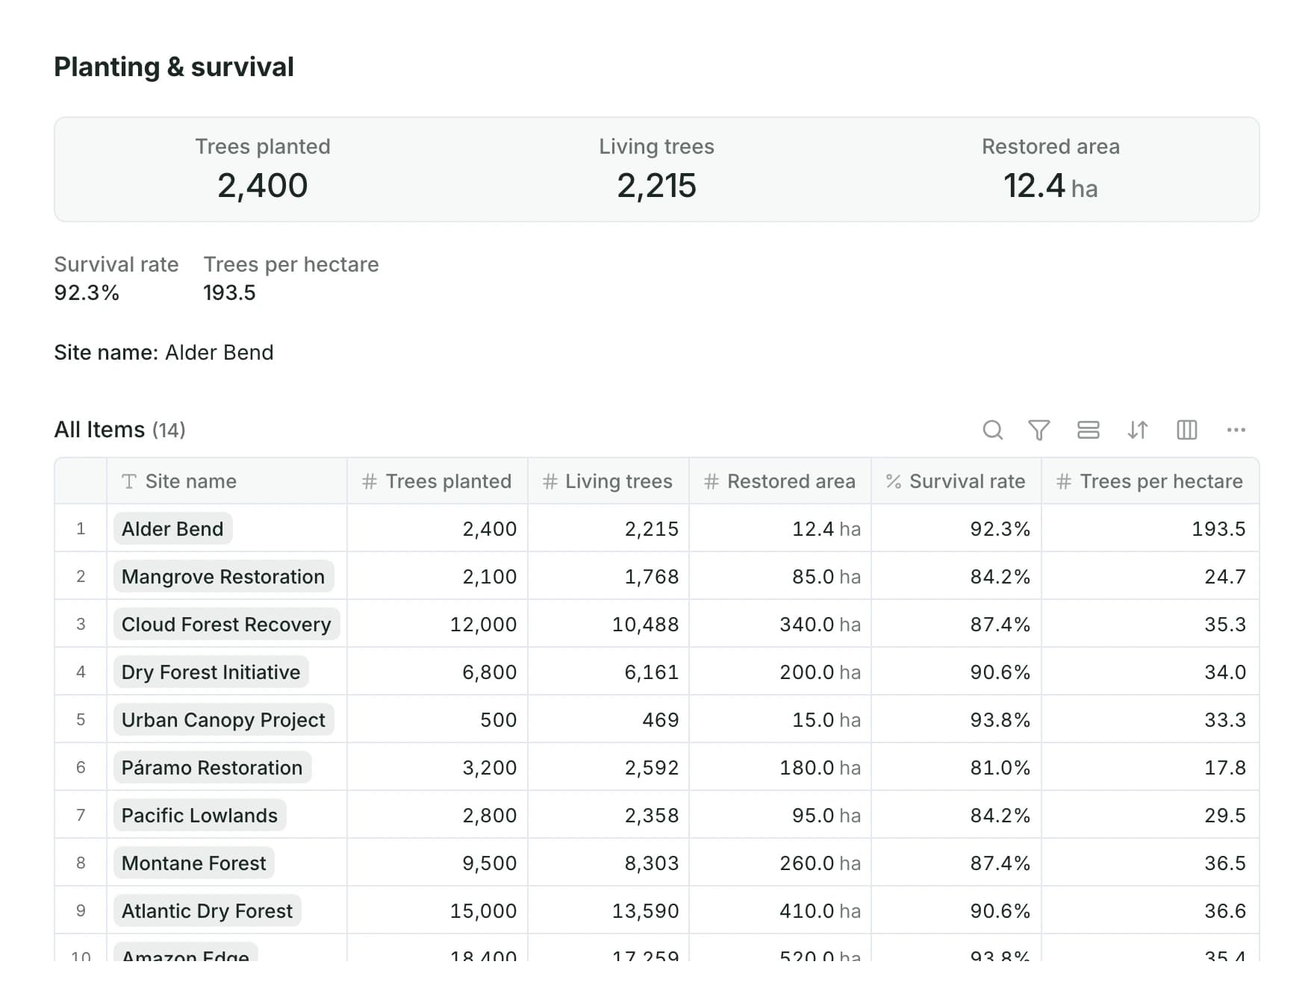Click row number 7 in the table
The height and width of the screenshot is (985, 1314).
[81, 816]
